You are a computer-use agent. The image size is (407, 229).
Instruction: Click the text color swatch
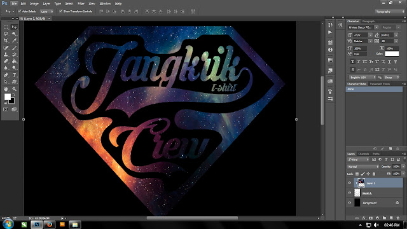[x=392, y=53]
